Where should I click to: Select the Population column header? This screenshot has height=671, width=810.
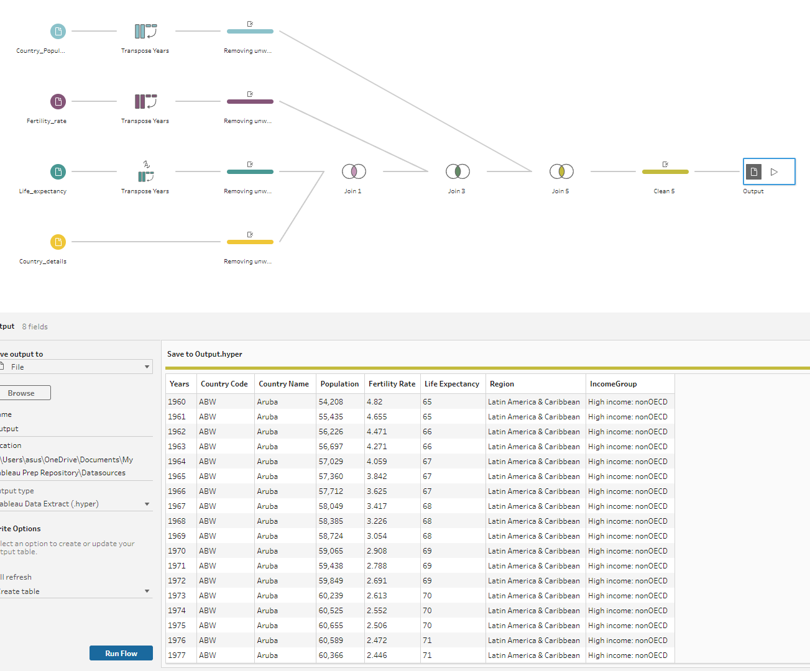pyautogui.click(x=340, y=384)
